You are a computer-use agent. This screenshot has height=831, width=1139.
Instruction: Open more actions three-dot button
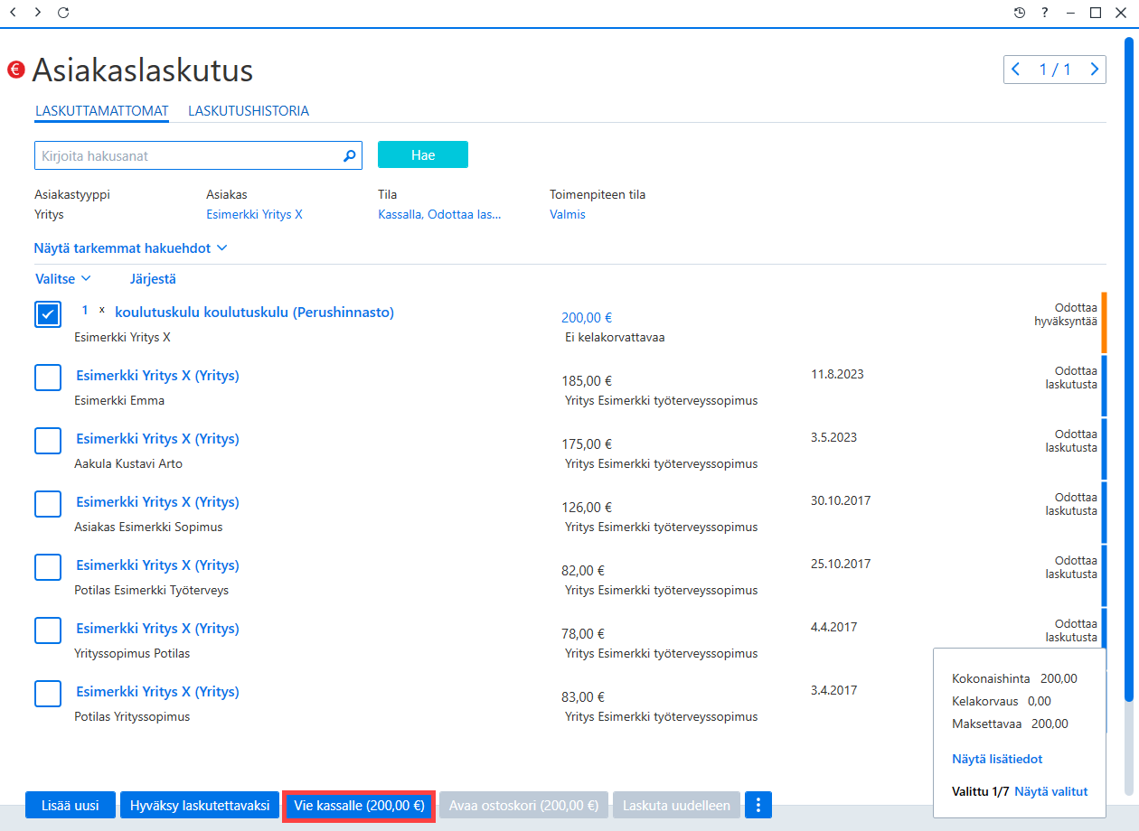(x=758, y=805)
